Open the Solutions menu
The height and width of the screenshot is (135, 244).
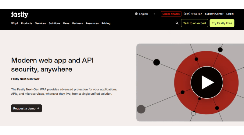pos(55,23)
